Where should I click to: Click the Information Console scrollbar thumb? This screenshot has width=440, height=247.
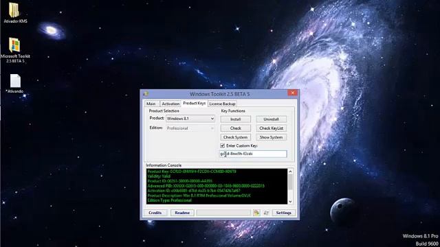coord(290,181)
